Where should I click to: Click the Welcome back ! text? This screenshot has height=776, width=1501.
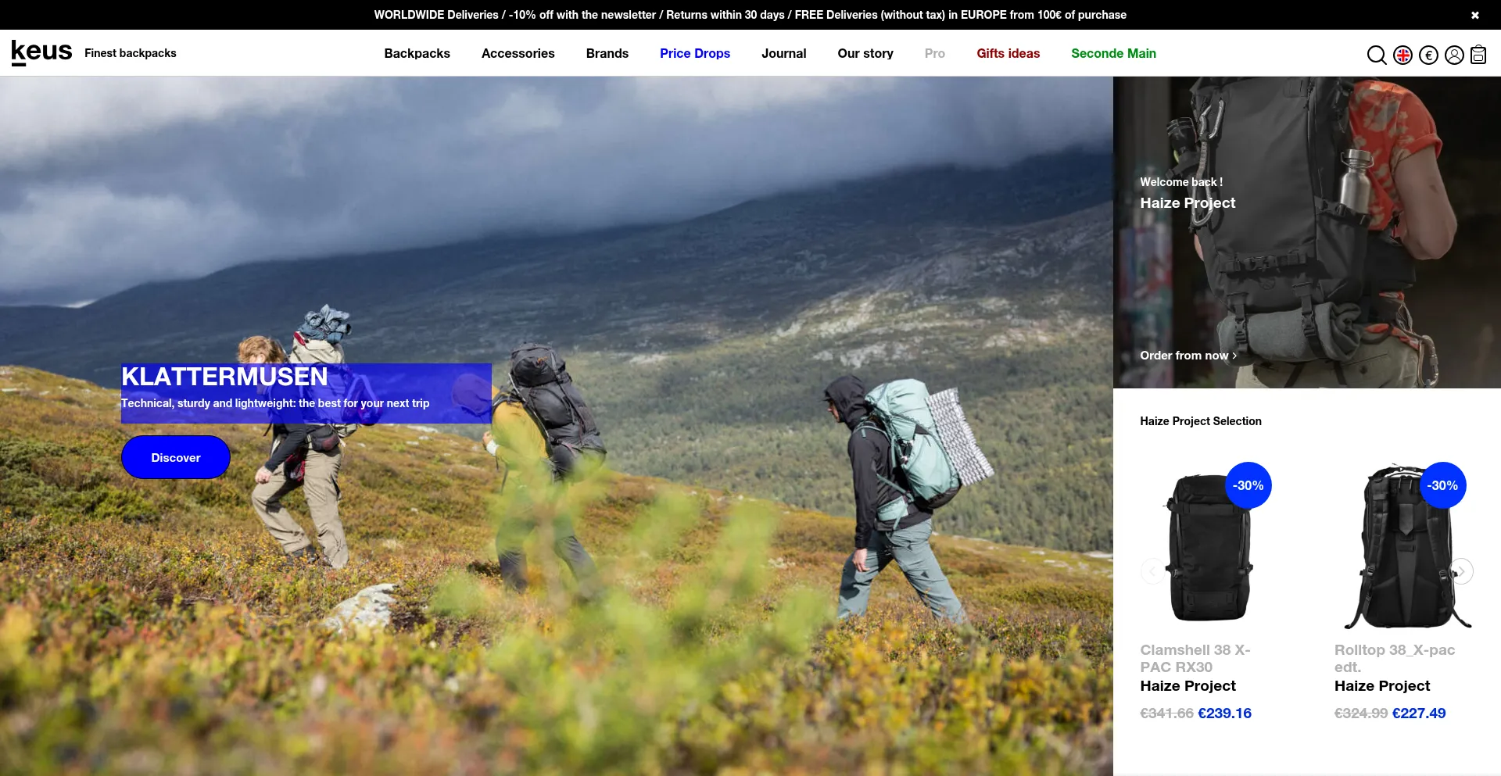pyautogui.click(x=1181, y=182)
